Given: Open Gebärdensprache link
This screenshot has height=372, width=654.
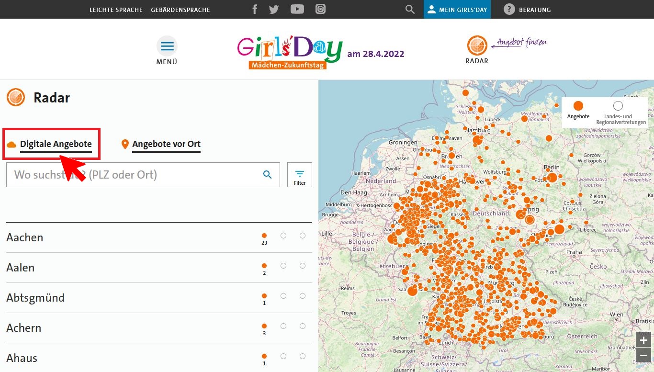Looking at the screenshot, I should (180, 10).
